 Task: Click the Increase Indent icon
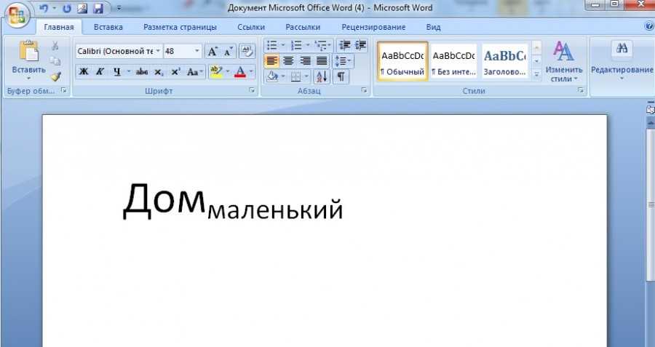[360, 45]
